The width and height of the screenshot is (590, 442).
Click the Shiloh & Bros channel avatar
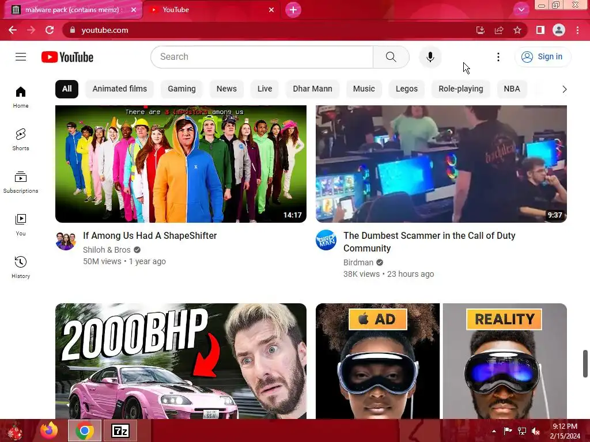(x=66, y=241)
